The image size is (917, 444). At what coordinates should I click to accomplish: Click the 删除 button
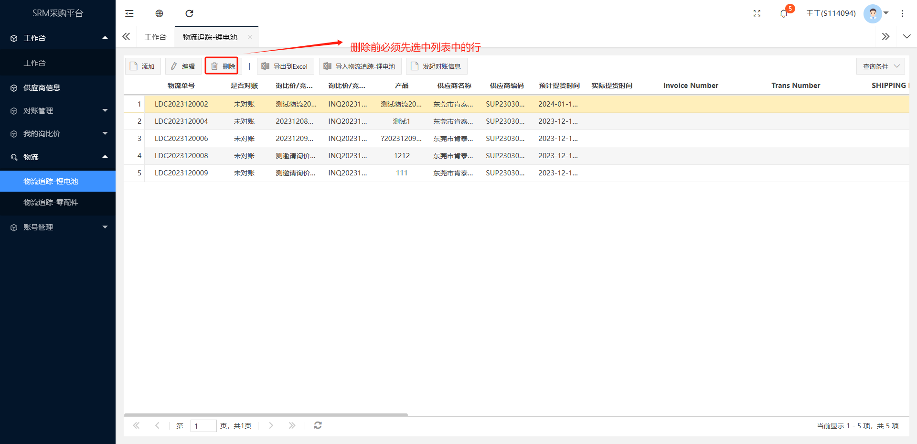pos(223,66)
